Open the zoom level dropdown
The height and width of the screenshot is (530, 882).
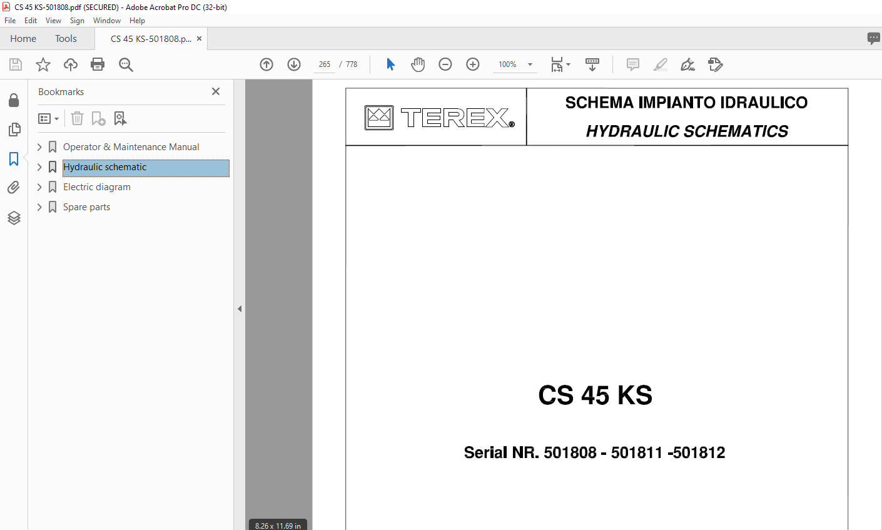pos(530,64)
